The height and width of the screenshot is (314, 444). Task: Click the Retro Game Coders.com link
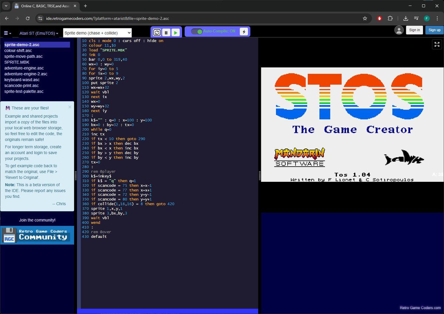coord(420,308)
